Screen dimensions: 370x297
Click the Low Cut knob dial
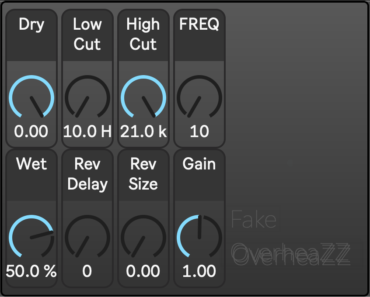point(87,97)
